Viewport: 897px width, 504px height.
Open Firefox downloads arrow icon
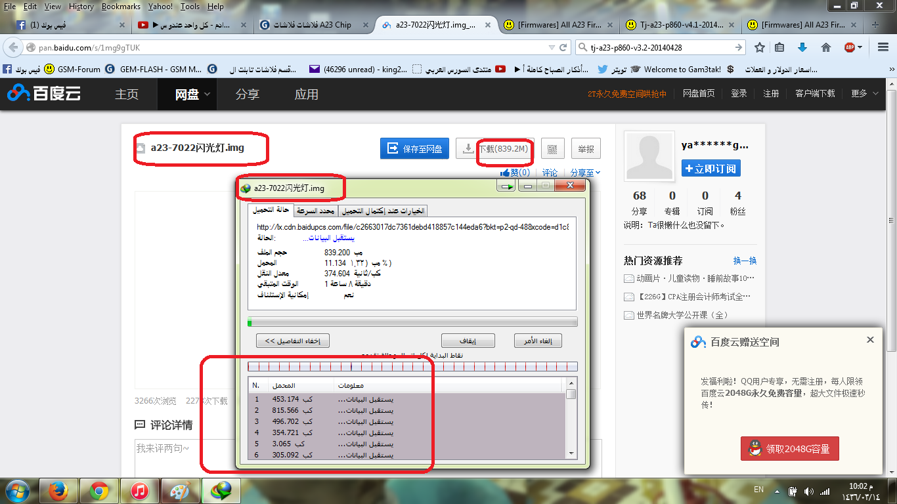(x=802, y=47)
